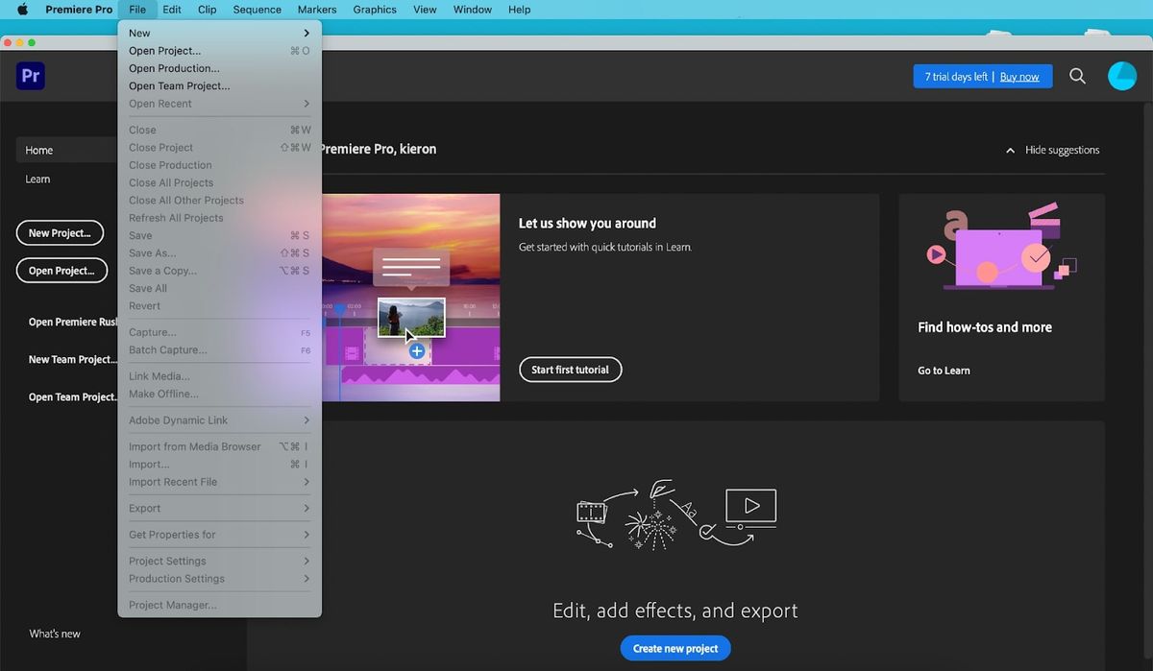The height and width of the screenshot is (671, 1153).
Task: Collapse suggestions using the Hide suggestions chevron
Action: pos(1010,150)
